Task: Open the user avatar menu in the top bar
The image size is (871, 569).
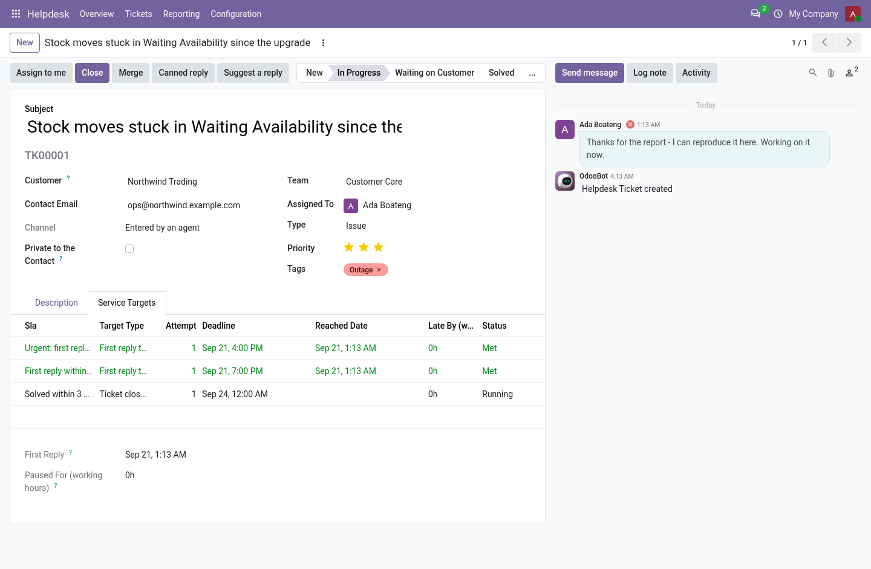Action: (x=853, y=14)
